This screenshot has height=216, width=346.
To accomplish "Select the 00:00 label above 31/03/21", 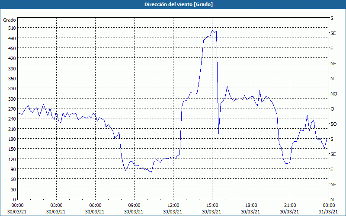I will (329, 206).
